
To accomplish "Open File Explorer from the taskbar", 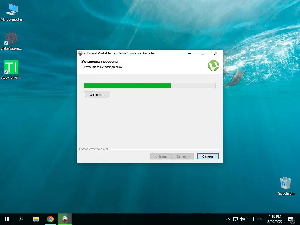I will pyautogui.click(x=36, y=219).
